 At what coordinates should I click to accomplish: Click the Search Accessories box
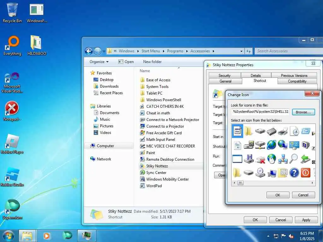(288, 51)
